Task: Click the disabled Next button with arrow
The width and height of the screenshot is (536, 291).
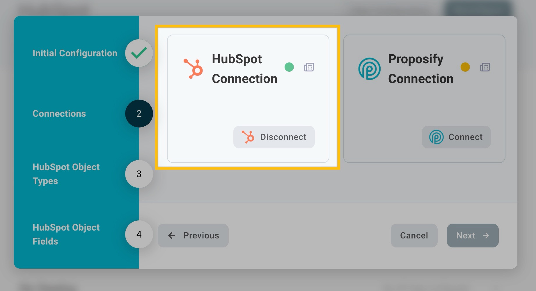Action: point(472,236)
